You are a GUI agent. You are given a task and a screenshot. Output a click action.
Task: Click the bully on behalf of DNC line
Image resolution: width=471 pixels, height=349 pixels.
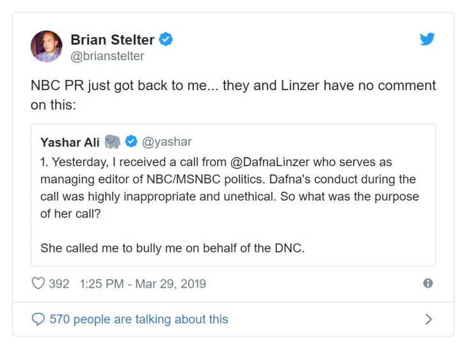[x=172, y=247]
